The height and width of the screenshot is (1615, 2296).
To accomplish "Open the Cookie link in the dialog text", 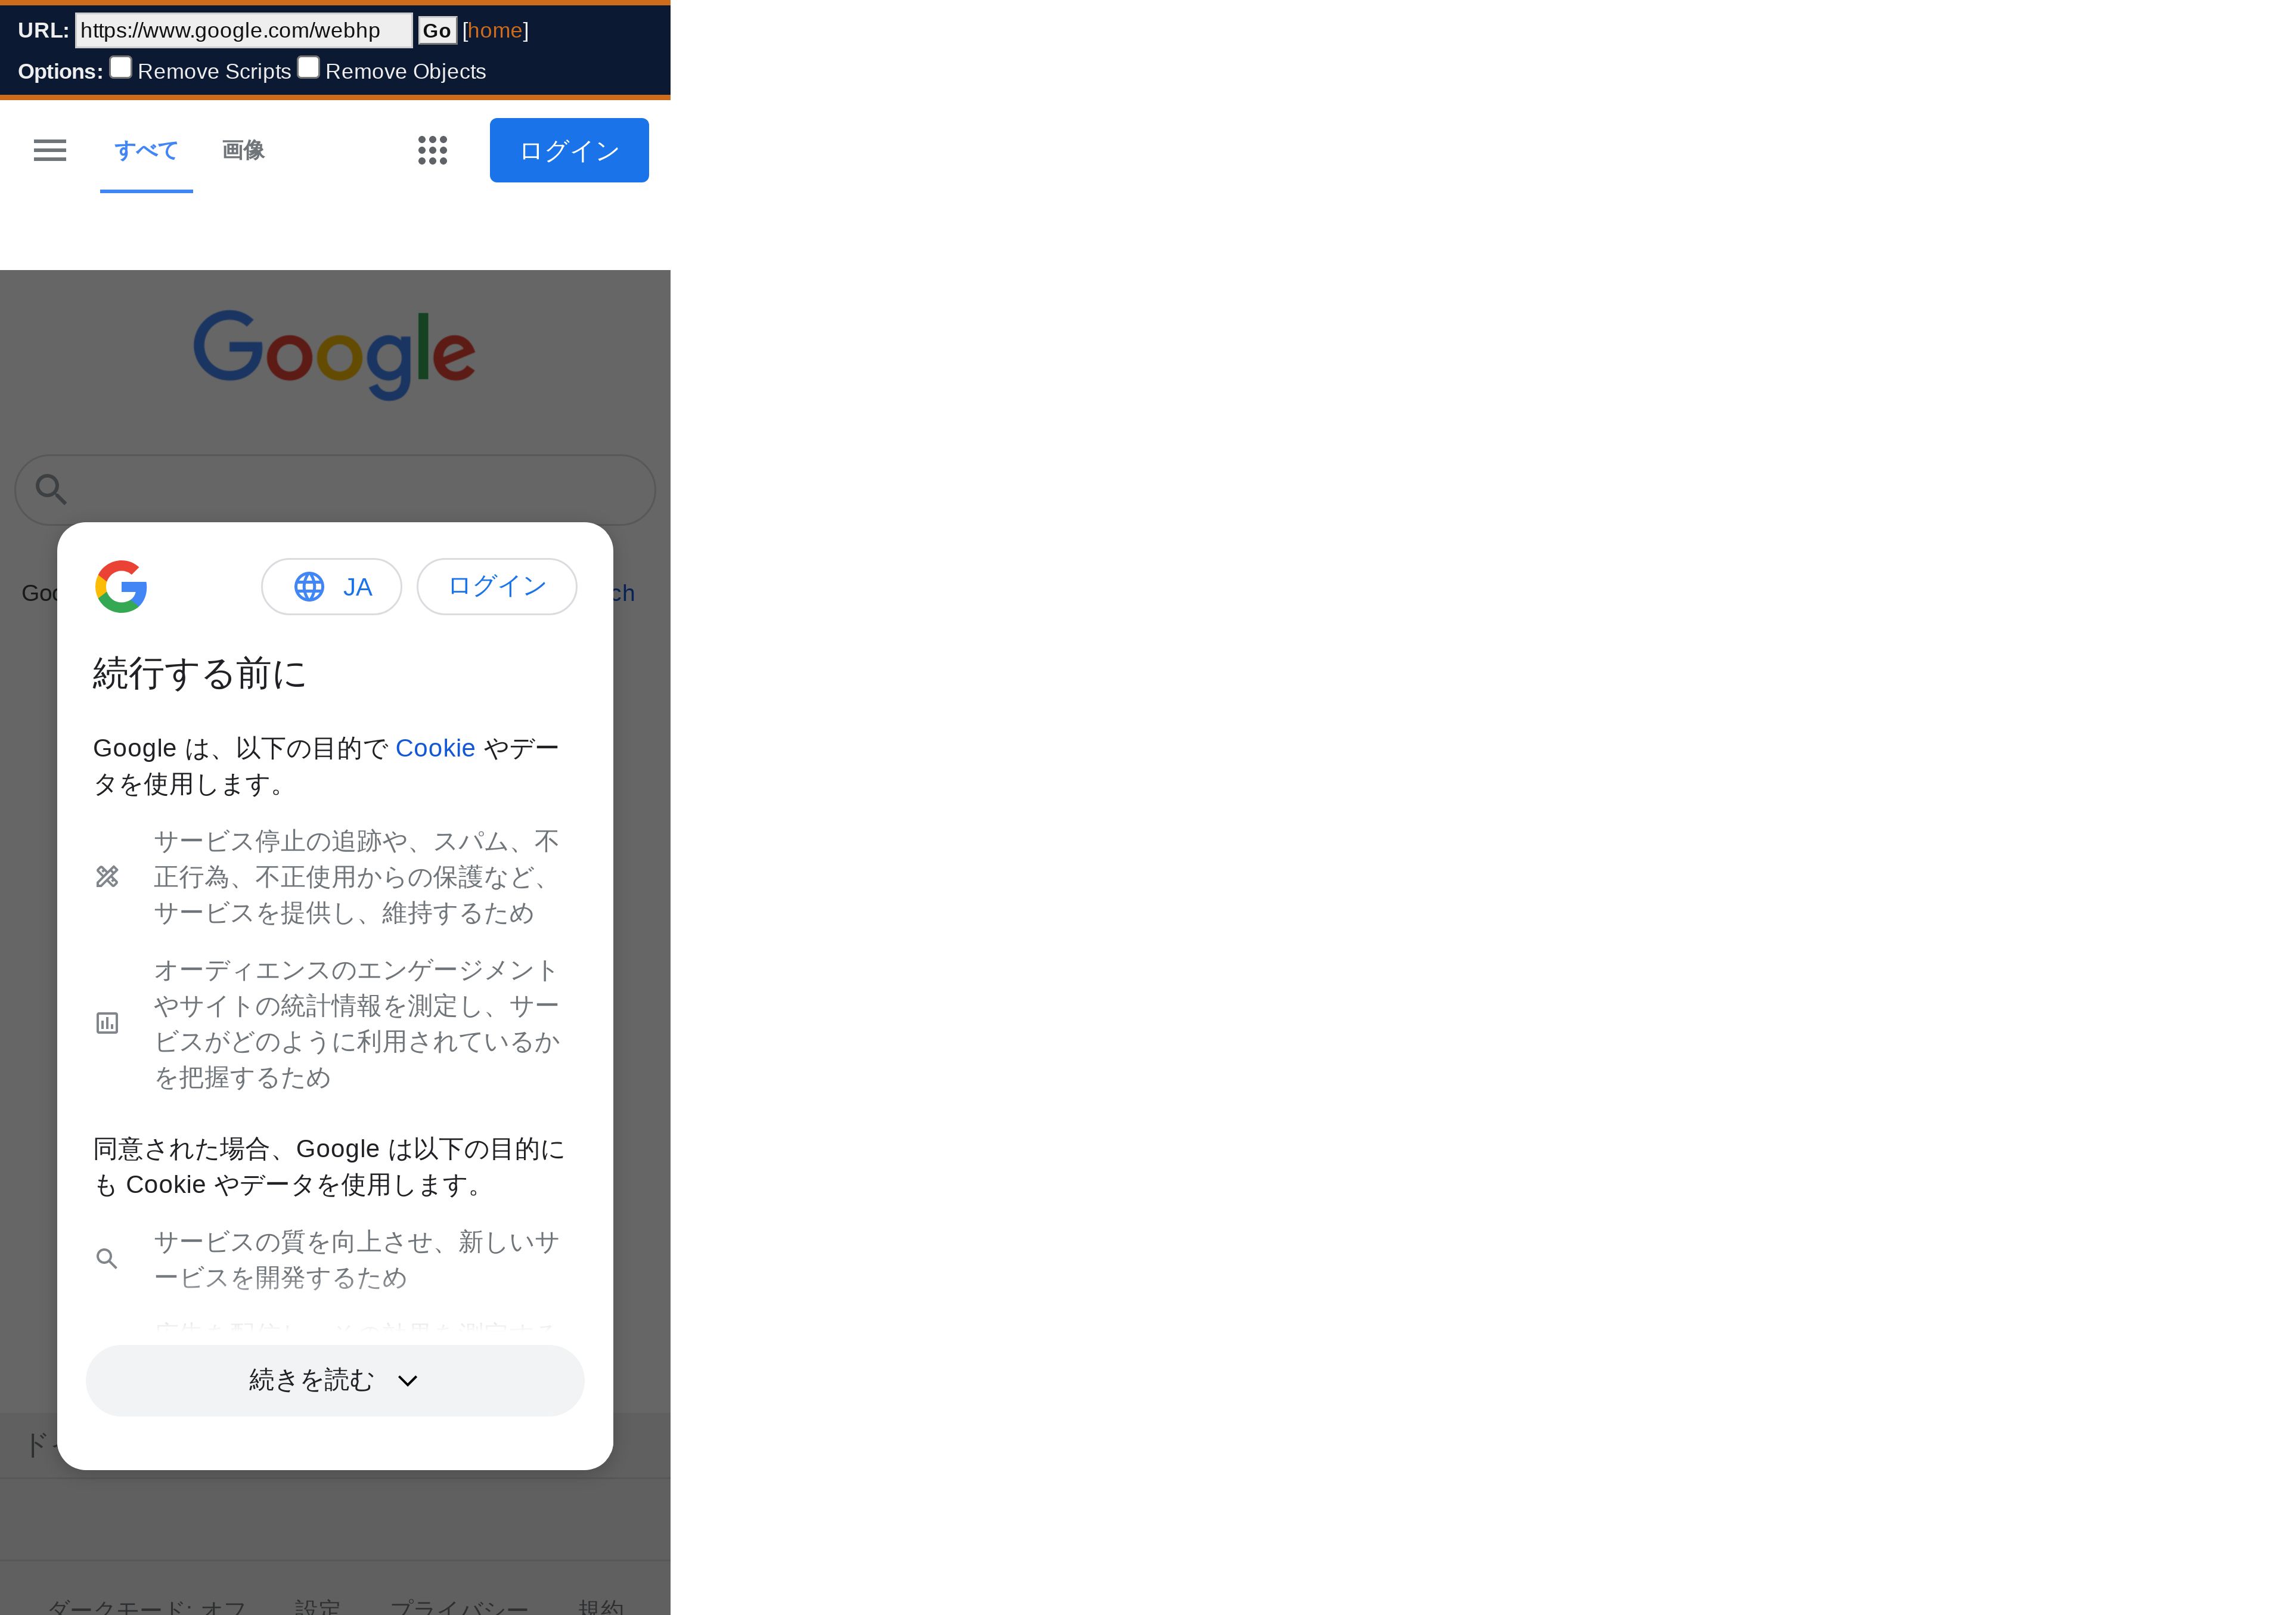I will (x=435, y=748).
